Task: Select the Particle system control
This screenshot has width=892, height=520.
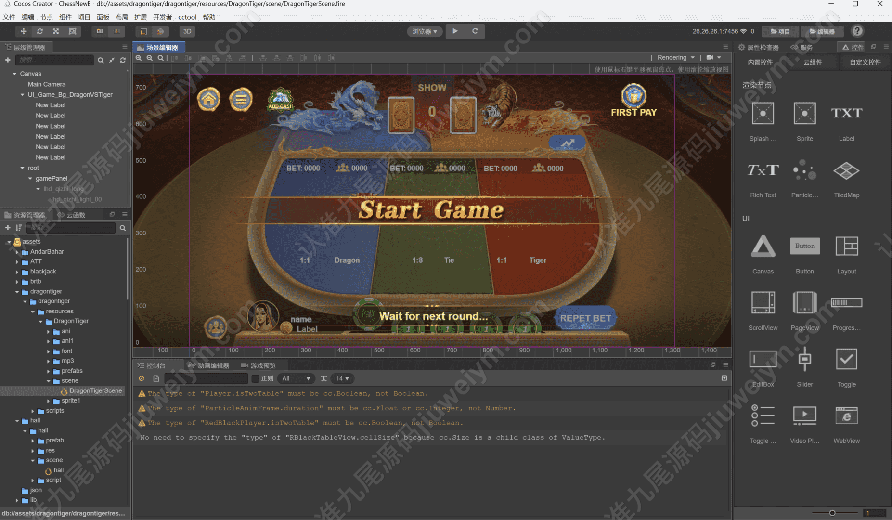Action: point(805,178)
